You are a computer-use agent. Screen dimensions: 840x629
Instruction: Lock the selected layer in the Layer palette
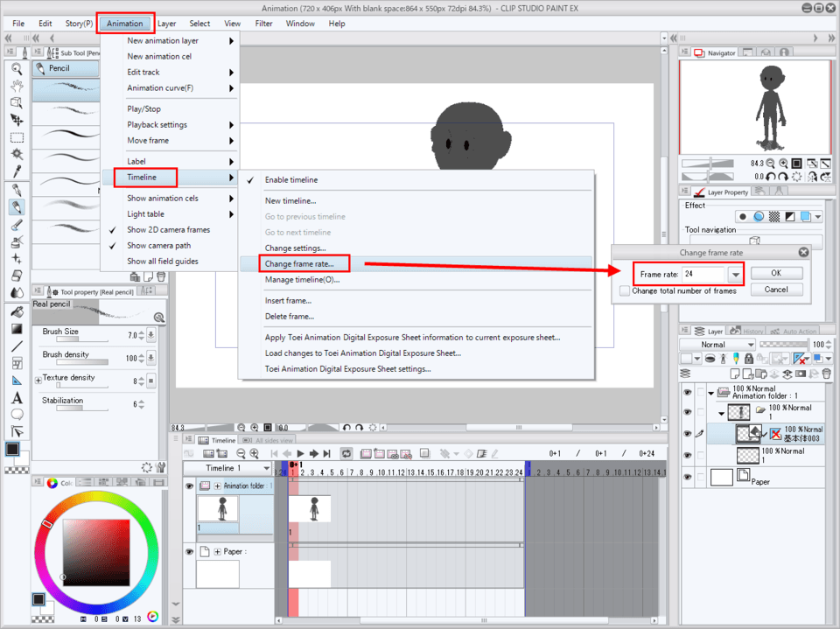point(749,360)
